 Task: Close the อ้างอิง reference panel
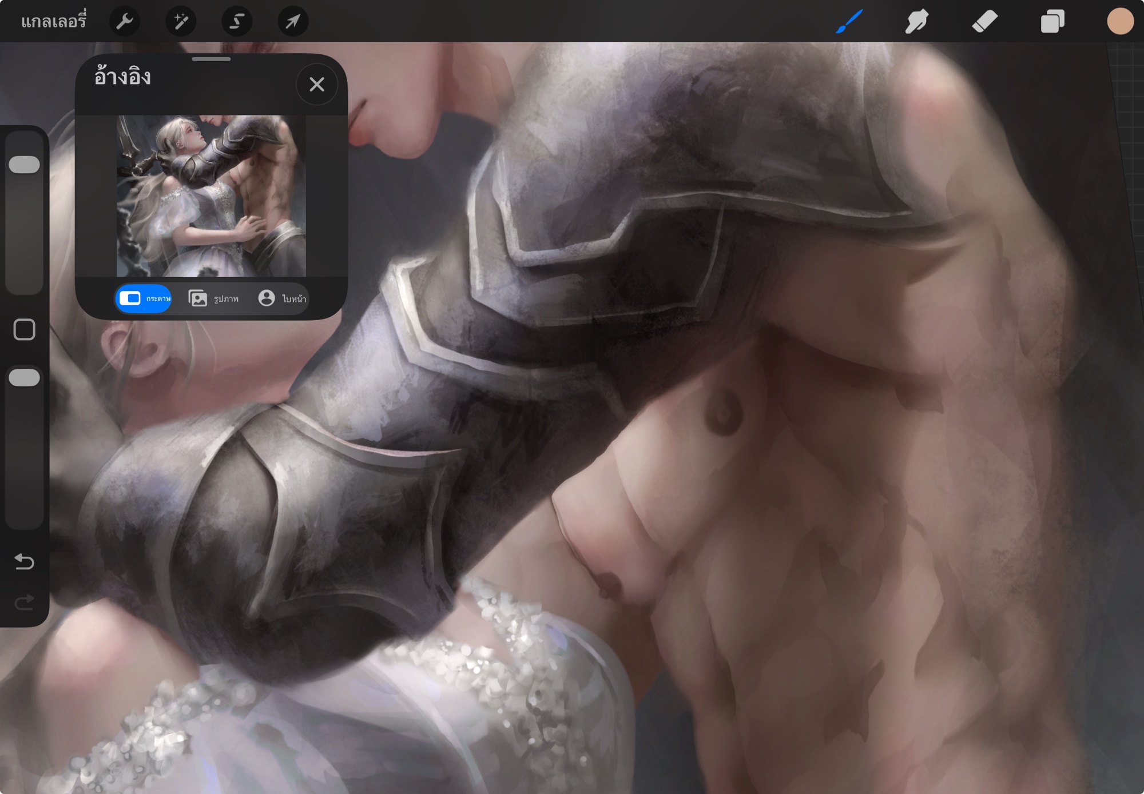click(317, 85)
